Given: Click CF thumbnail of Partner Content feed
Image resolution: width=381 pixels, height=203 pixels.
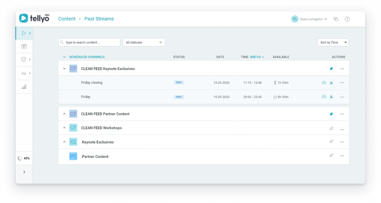Looking at the screenshot, I should pyautogui.click(x=73, y=114).
